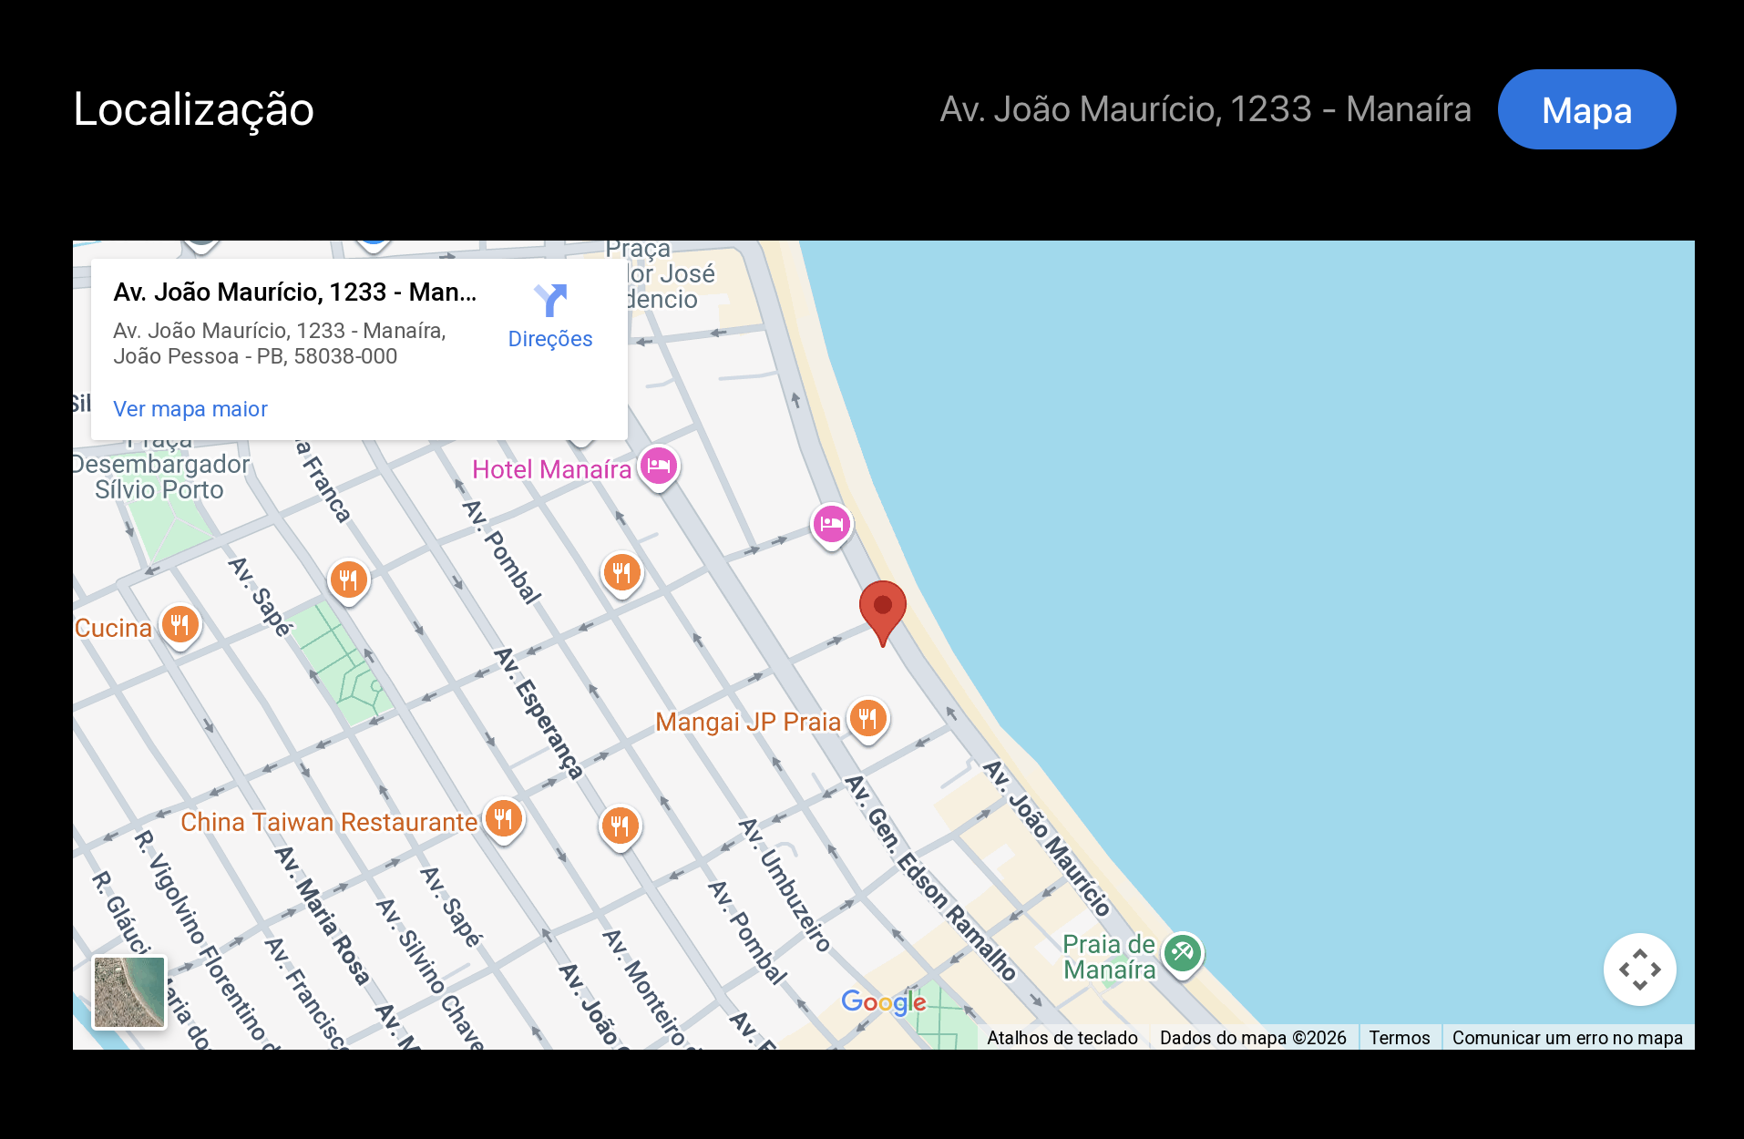The width and height of the screenshot is (1744, 1139).
Task: Click the Direções text link
Action: [550, 339]
